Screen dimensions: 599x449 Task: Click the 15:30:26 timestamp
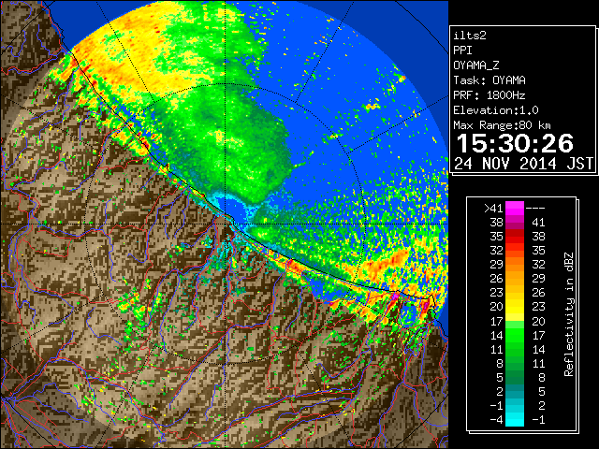point(515,143)
